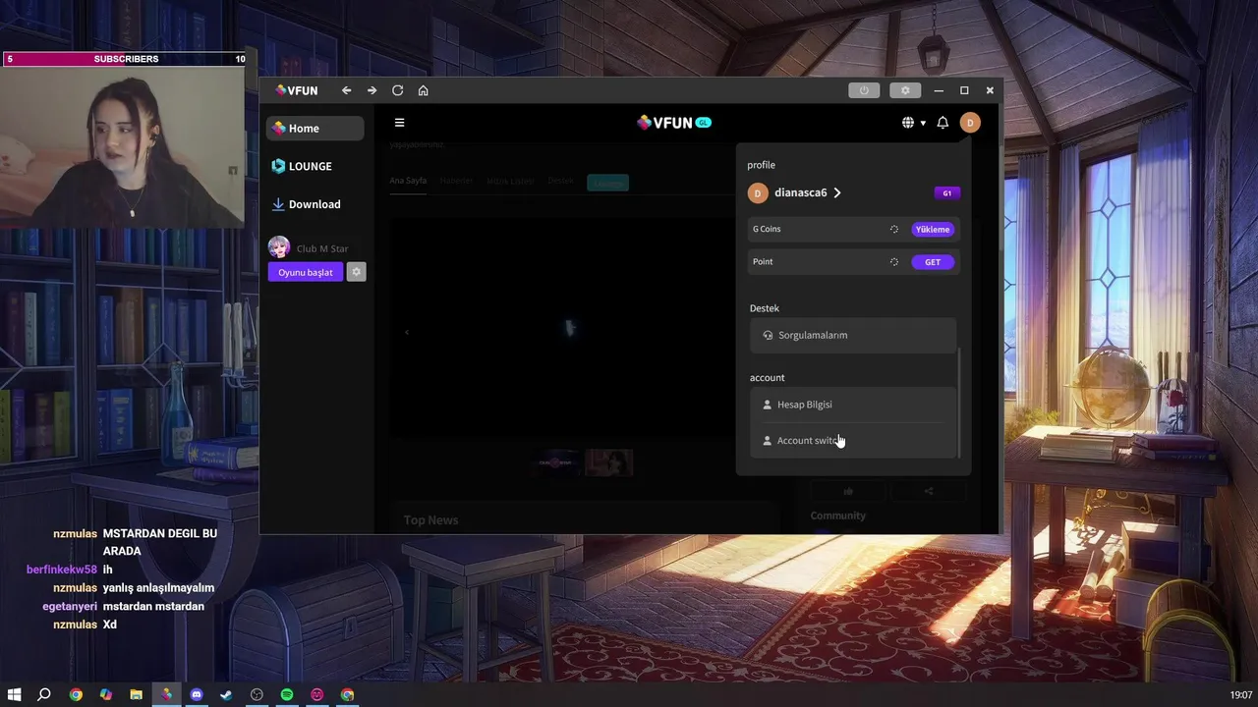Click the VFUN center logo

673,123
